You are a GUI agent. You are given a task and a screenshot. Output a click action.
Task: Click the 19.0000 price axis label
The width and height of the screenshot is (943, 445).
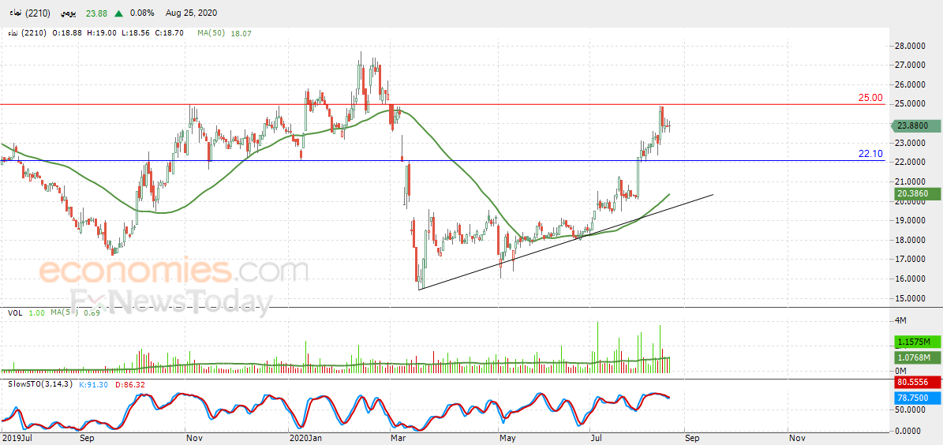pos(909,221)
